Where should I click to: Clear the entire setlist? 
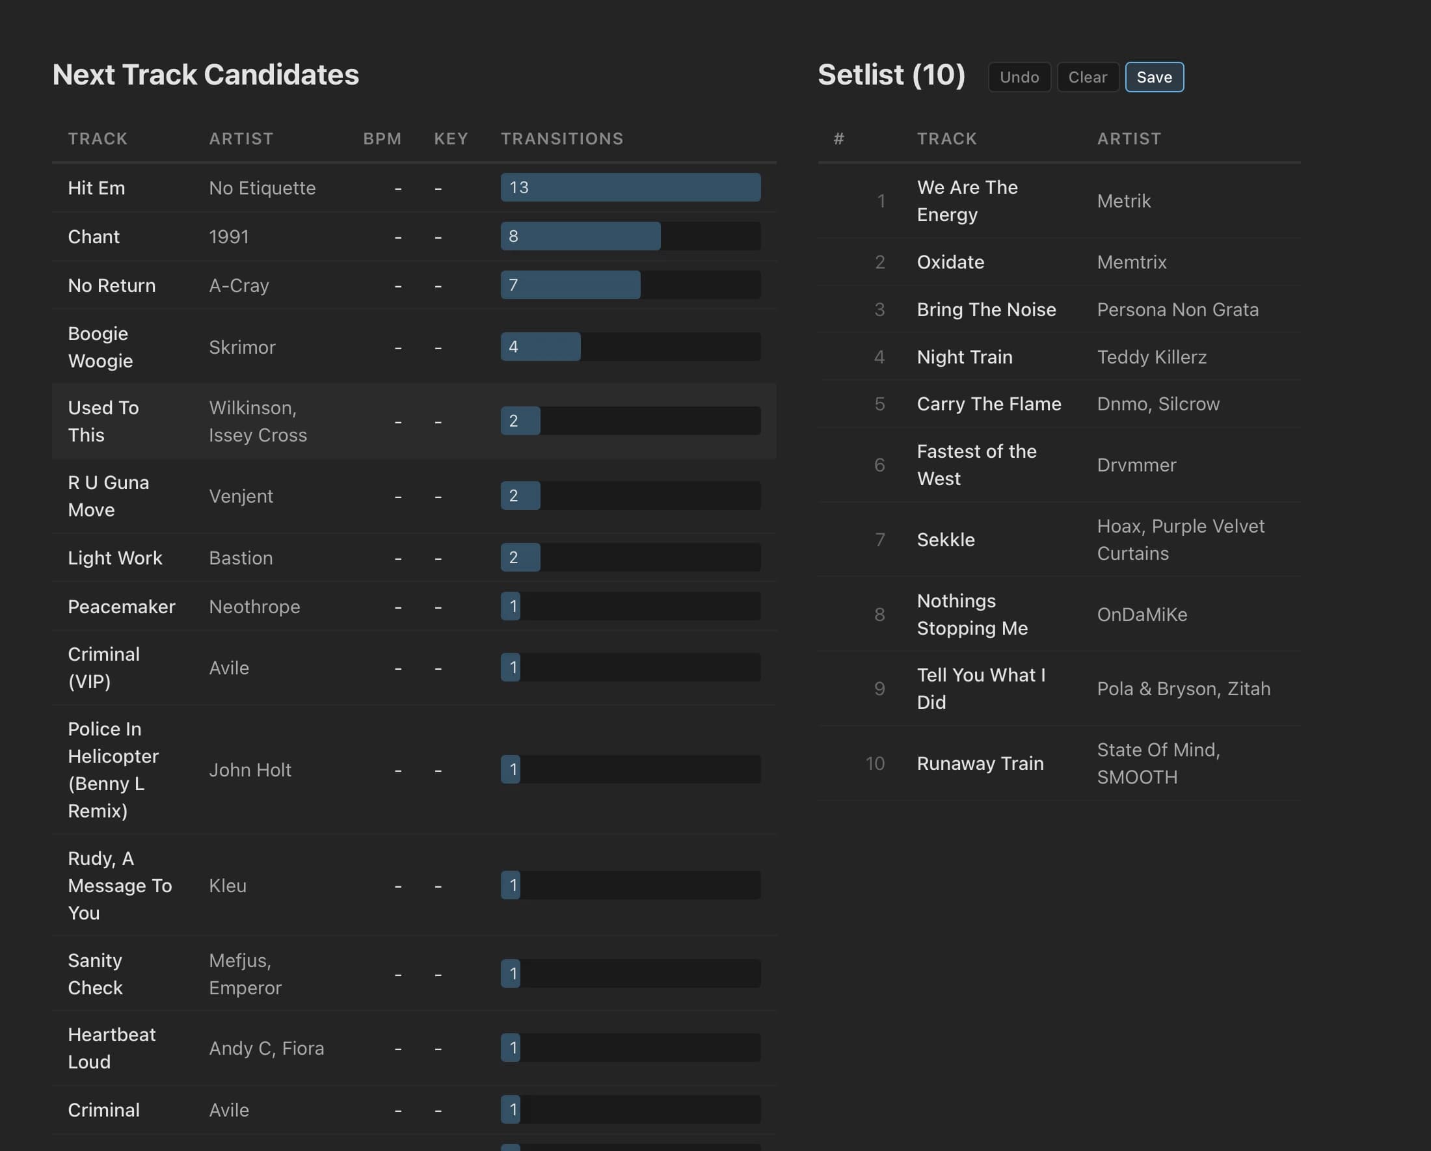[x=1087, y=76]
